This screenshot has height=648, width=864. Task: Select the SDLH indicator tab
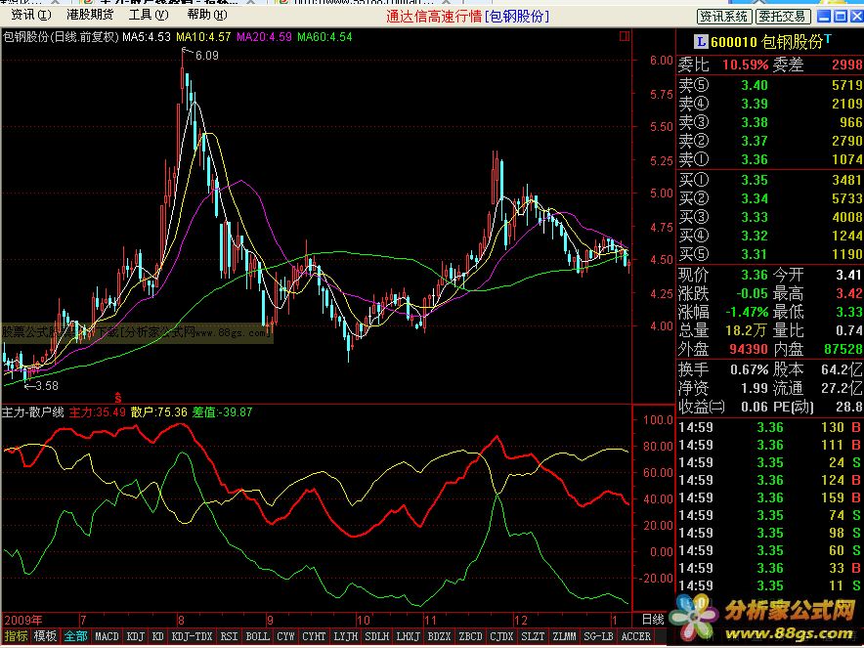click(377, 636)
